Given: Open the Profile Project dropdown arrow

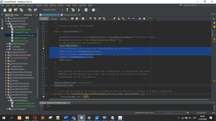Looking at the screenshot, I should click(x=97, y=10).
